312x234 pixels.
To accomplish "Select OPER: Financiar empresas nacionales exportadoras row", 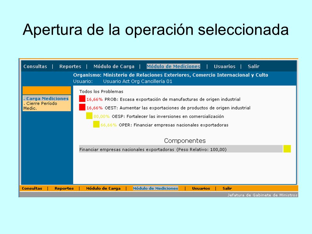I will [174, 125].
